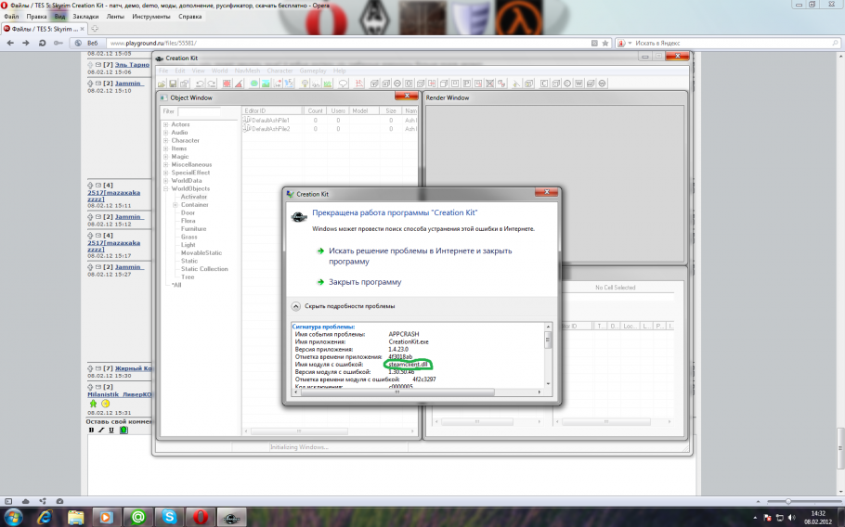Click the Filter input field in Object Window
The image size is (845, 527).
200,111
